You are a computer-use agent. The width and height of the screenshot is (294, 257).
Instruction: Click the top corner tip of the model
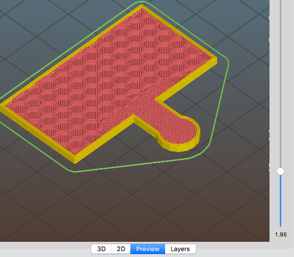pyautogui.click(x=143, y=7)
